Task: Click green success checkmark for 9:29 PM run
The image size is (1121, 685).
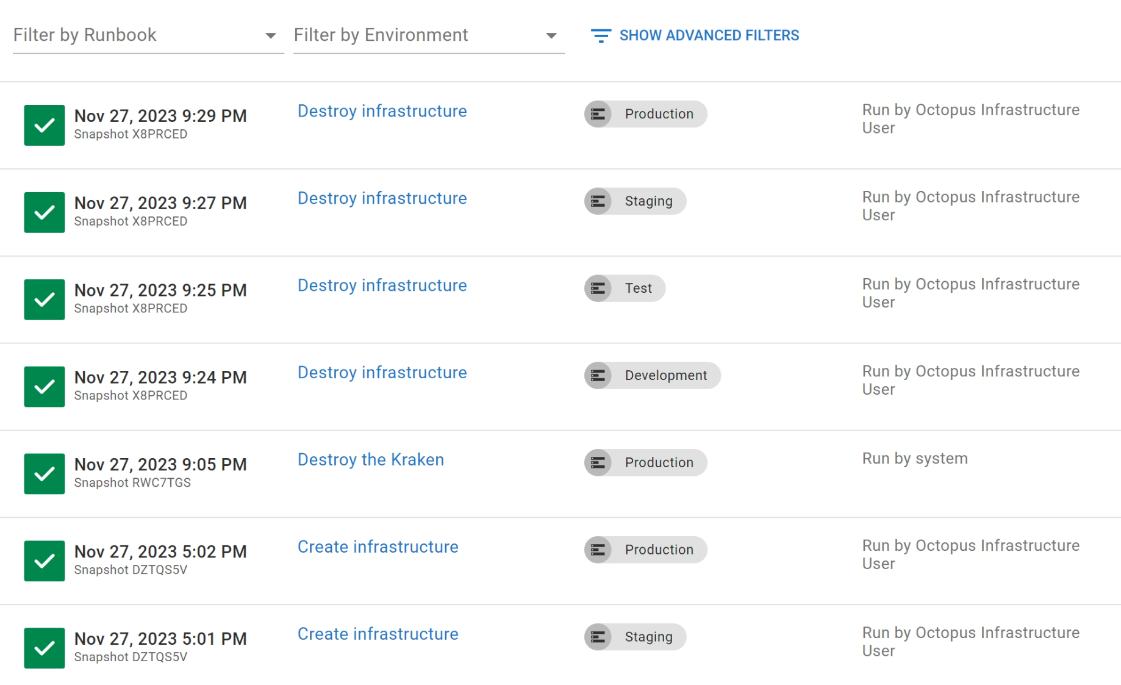Action: (x=45, y=125)
